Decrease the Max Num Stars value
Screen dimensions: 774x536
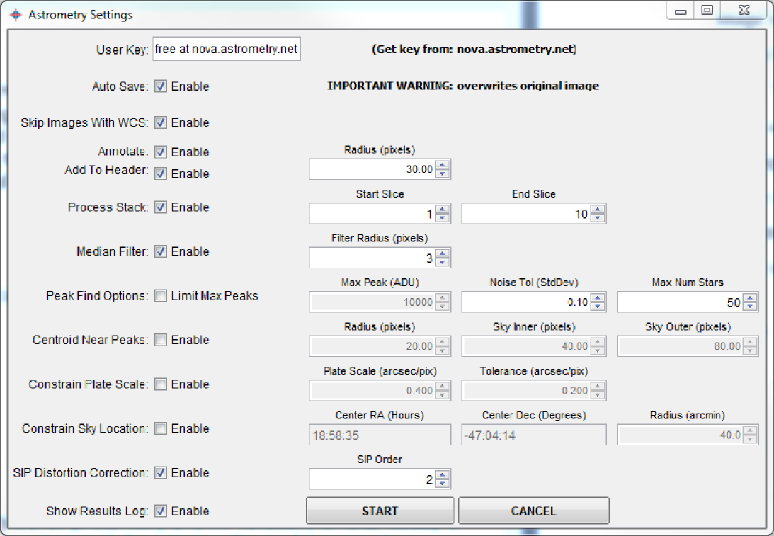point(750,307)
